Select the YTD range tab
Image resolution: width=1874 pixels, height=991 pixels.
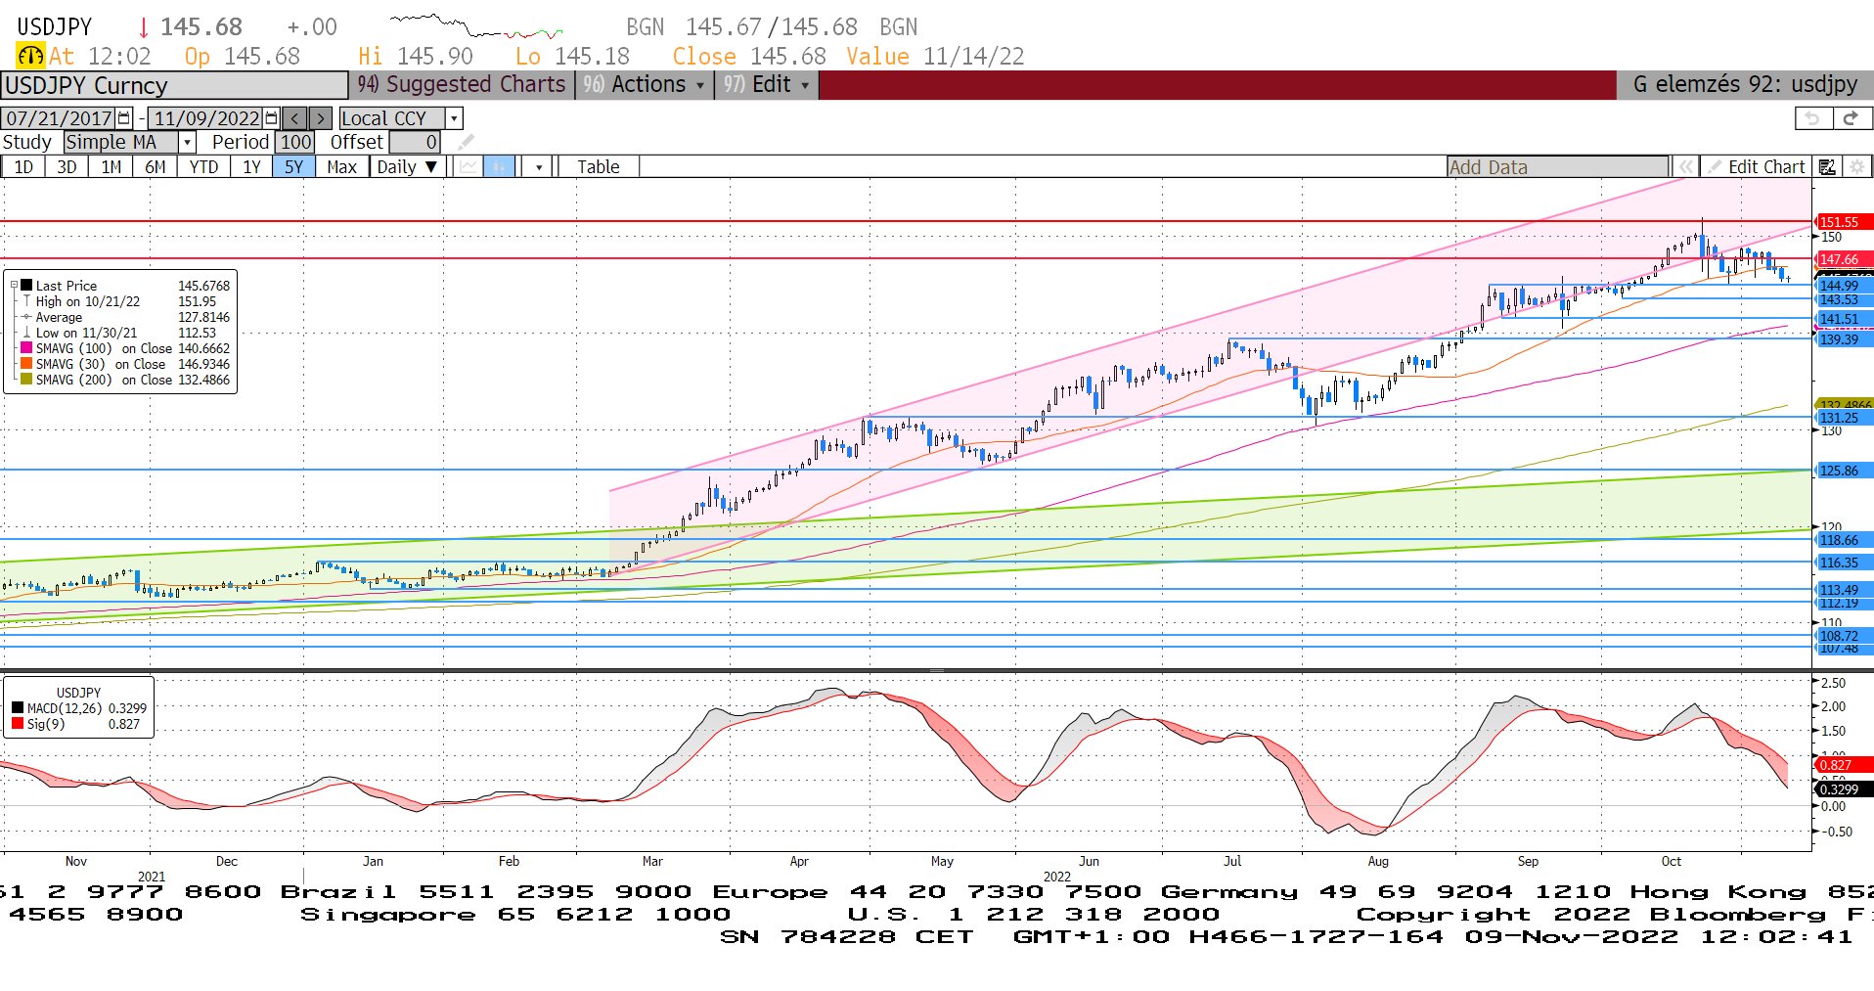(203, 167)
